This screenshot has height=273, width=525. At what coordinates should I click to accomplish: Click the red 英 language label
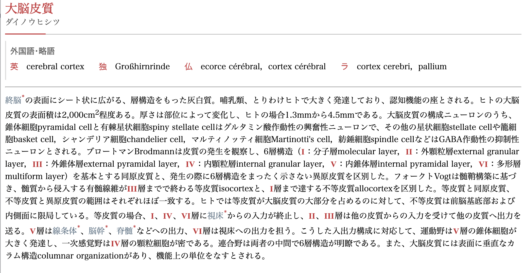point(14,66)
